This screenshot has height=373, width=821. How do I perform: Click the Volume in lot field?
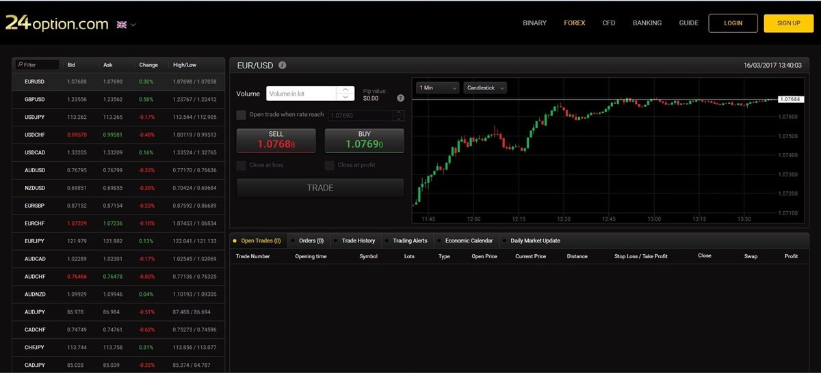[x=302, y=94]
